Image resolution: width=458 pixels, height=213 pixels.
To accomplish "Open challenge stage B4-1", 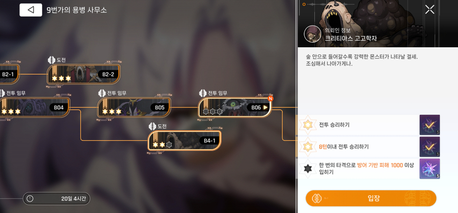I will [x=184, y=141].
